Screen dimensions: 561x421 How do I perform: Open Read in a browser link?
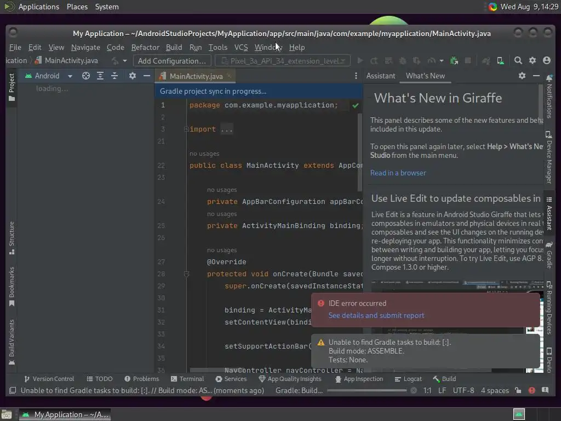[398, 173]
